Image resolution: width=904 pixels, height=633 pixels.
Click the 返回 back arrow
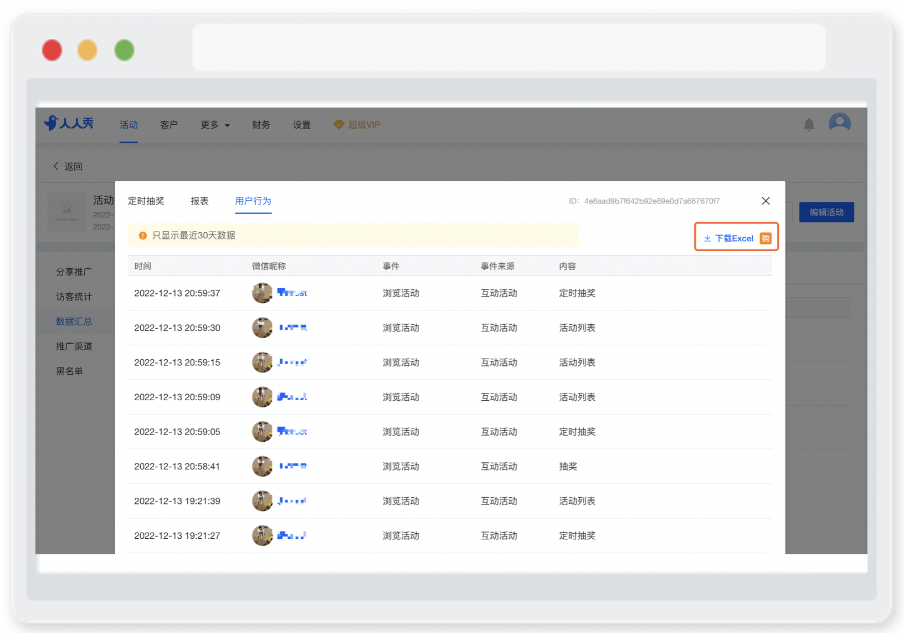click(55, 166)
